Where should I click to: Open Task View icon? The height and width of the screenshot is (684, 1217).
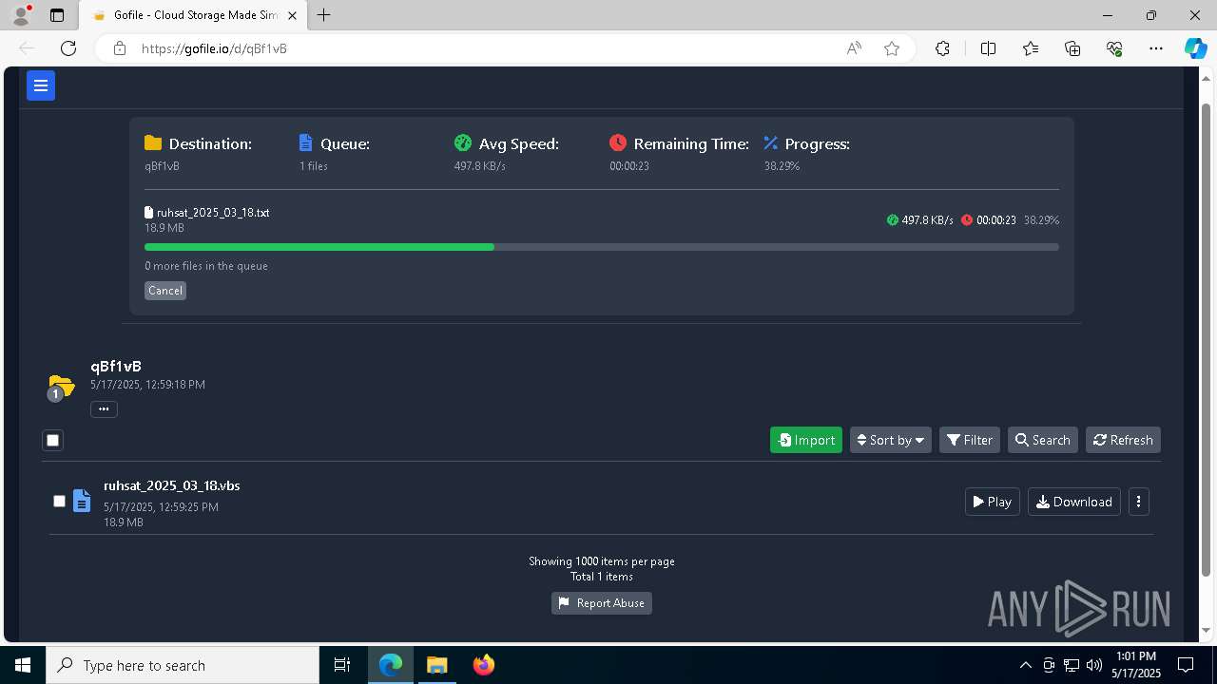tap(342, 665)
